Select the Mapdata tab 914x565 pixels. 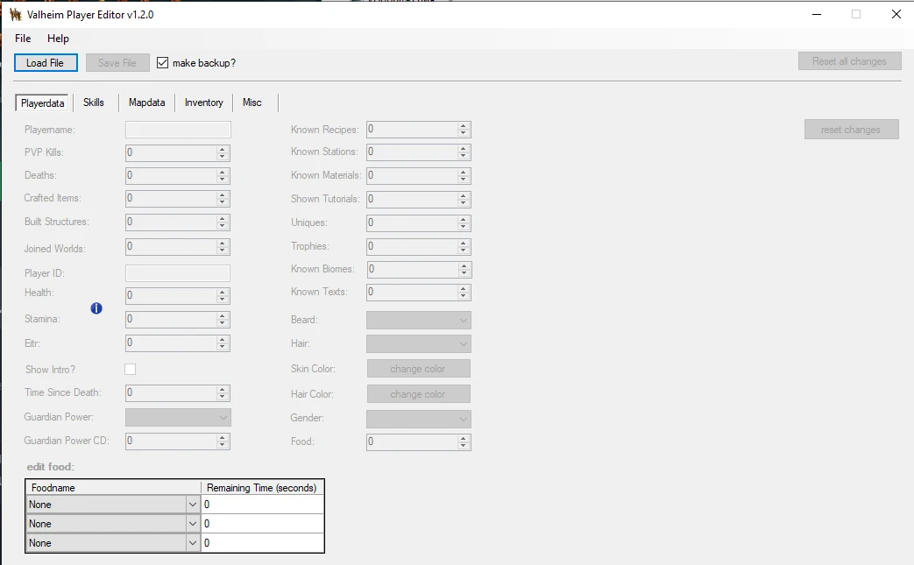[x=146, y=102]
